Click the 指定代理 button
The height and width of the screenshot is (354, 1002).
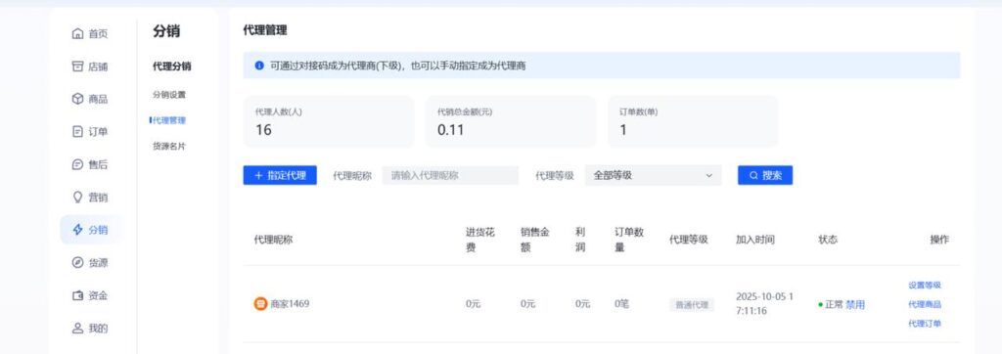280,176
